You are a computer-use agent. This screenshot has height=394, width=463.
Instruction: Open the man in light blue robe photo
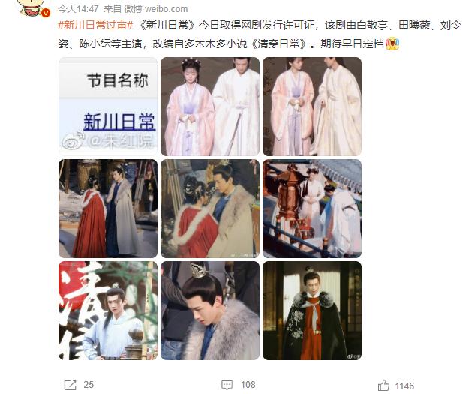point(108,311)
